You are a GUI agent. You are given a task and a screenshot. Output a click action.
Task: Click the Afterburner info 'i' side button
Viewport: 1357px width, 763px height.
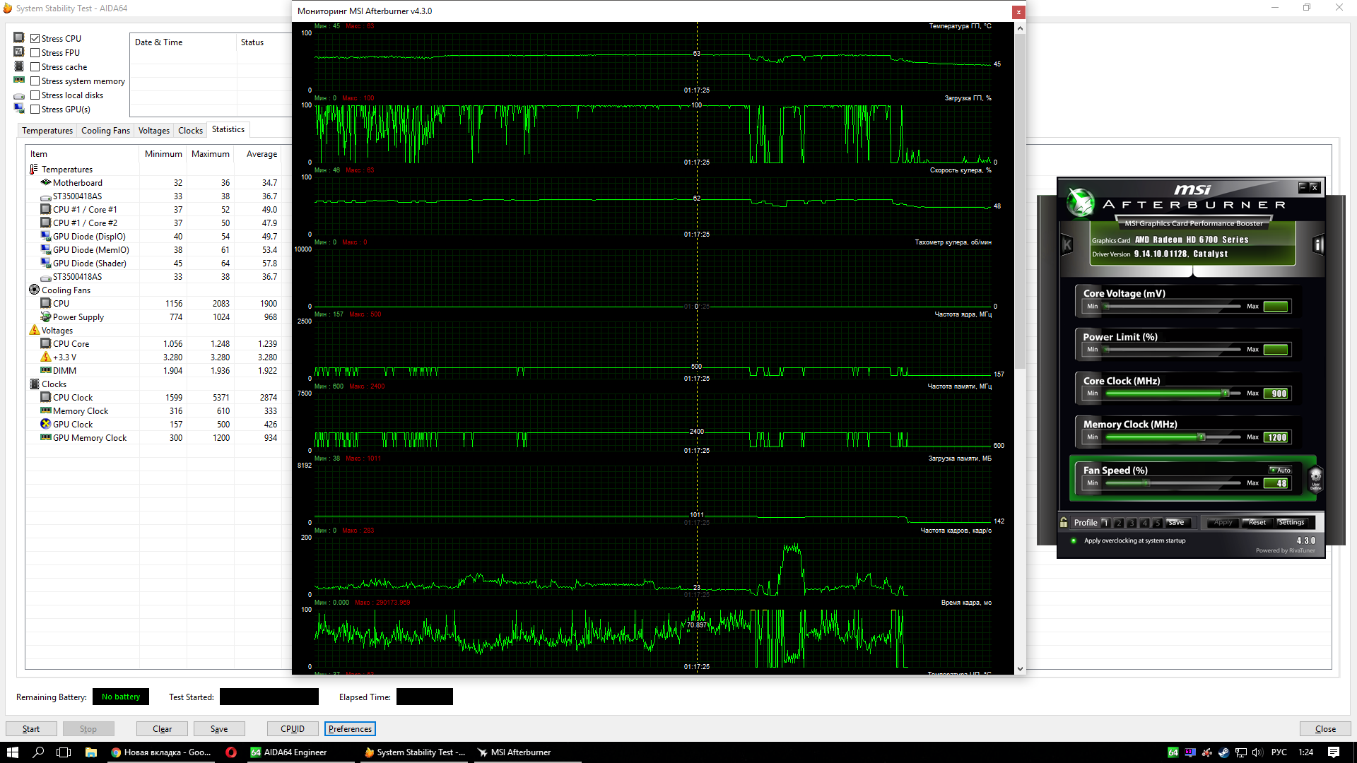pos(1318,245)
